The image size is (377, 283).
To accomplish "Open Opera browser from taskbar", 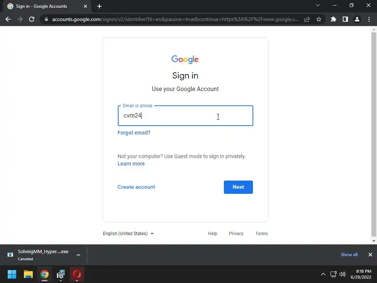I will click(x=77, y=274).
